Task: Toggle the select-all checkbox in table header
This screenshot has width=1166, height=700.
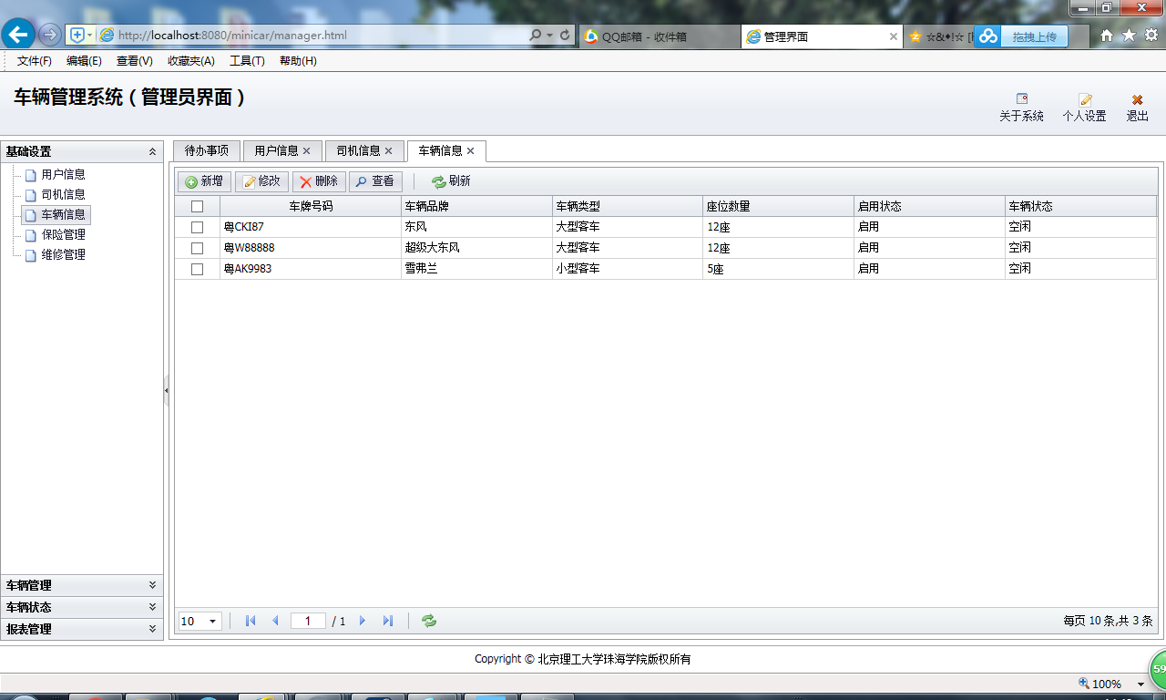Action: (x=197, y=205)
